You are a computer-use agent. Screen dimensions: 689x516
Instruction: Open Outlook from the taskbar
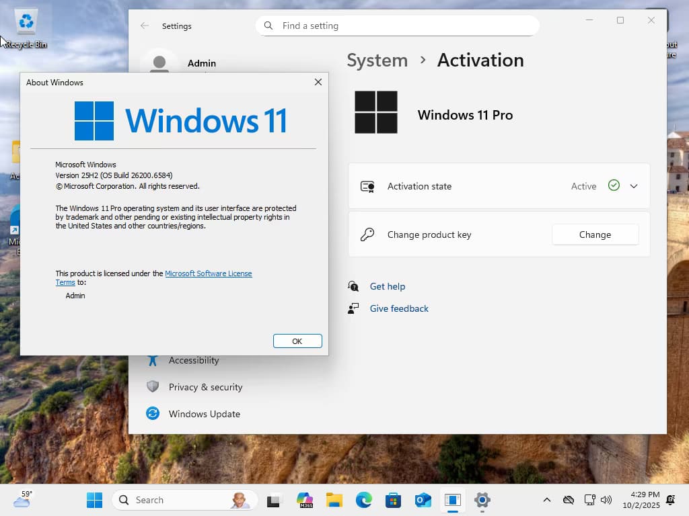click(423, 500)
